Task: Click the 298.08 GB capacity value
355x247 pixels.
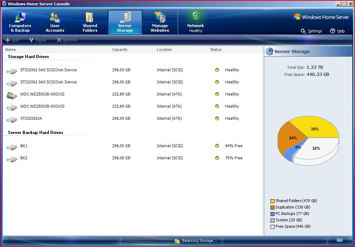Action: (x=121, y=158)
